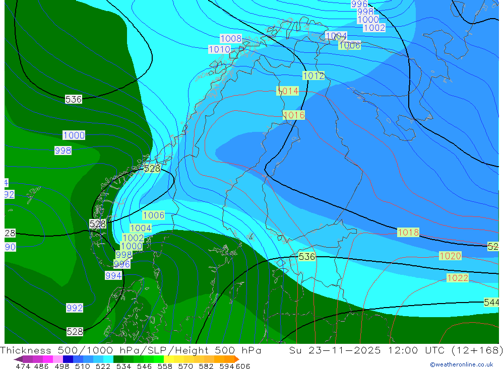Click the '1012' isobar label

pos(313,76)
